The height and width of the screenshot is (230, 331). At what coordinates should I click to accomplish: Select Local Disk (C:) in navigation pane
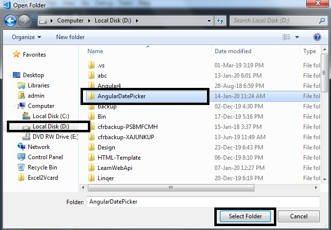(x=51, y=116)
